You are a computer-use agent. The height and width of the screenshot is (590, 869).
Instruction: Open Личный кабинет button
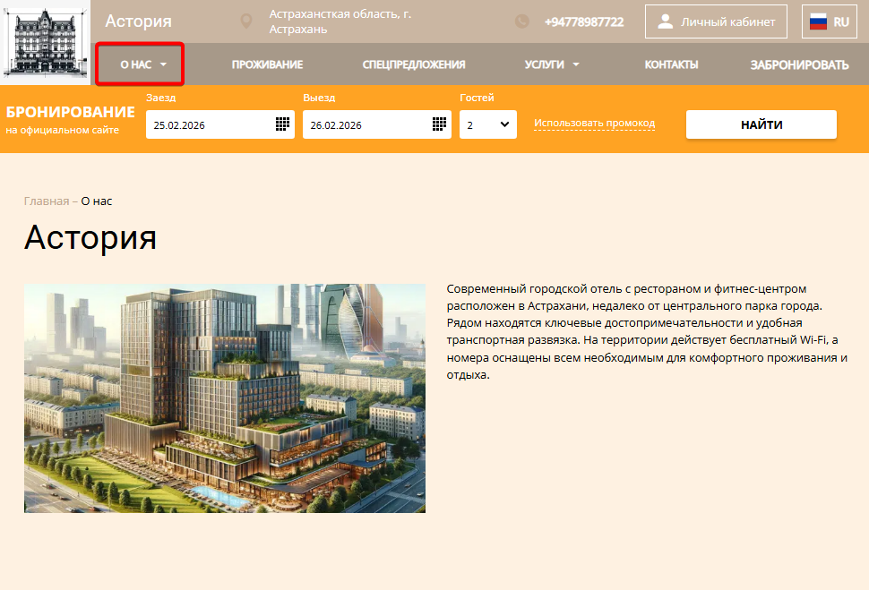click(716, 21)
